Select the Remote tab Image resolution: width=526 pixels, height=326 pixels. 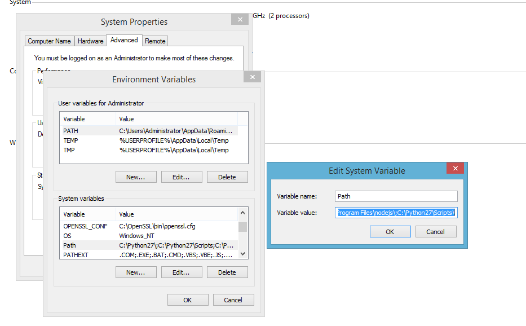(x=155, y=41)
